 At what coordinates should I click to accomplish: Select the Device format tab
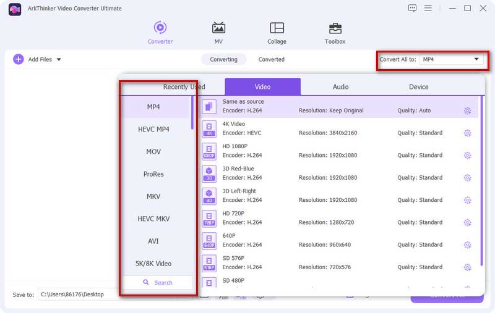(x=419, y=86)
